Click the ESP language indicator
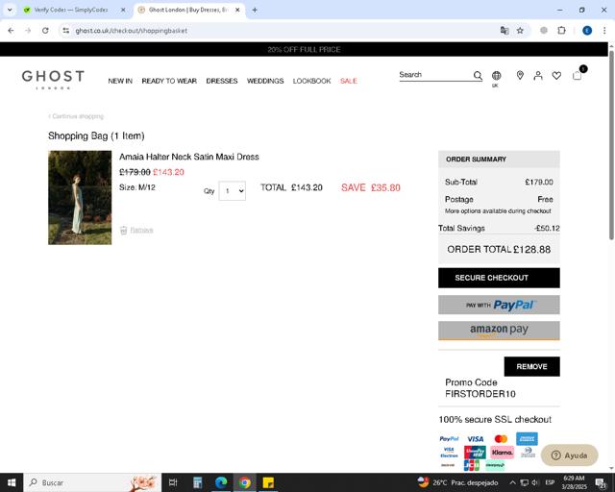 (x=550, y=482)
